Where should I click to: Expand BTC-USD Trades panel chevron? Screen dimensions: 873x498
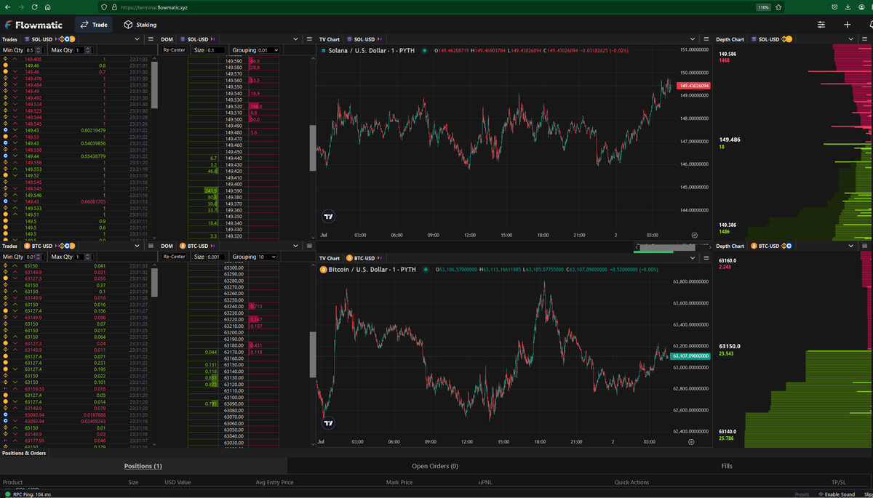[x=138, y=246]
